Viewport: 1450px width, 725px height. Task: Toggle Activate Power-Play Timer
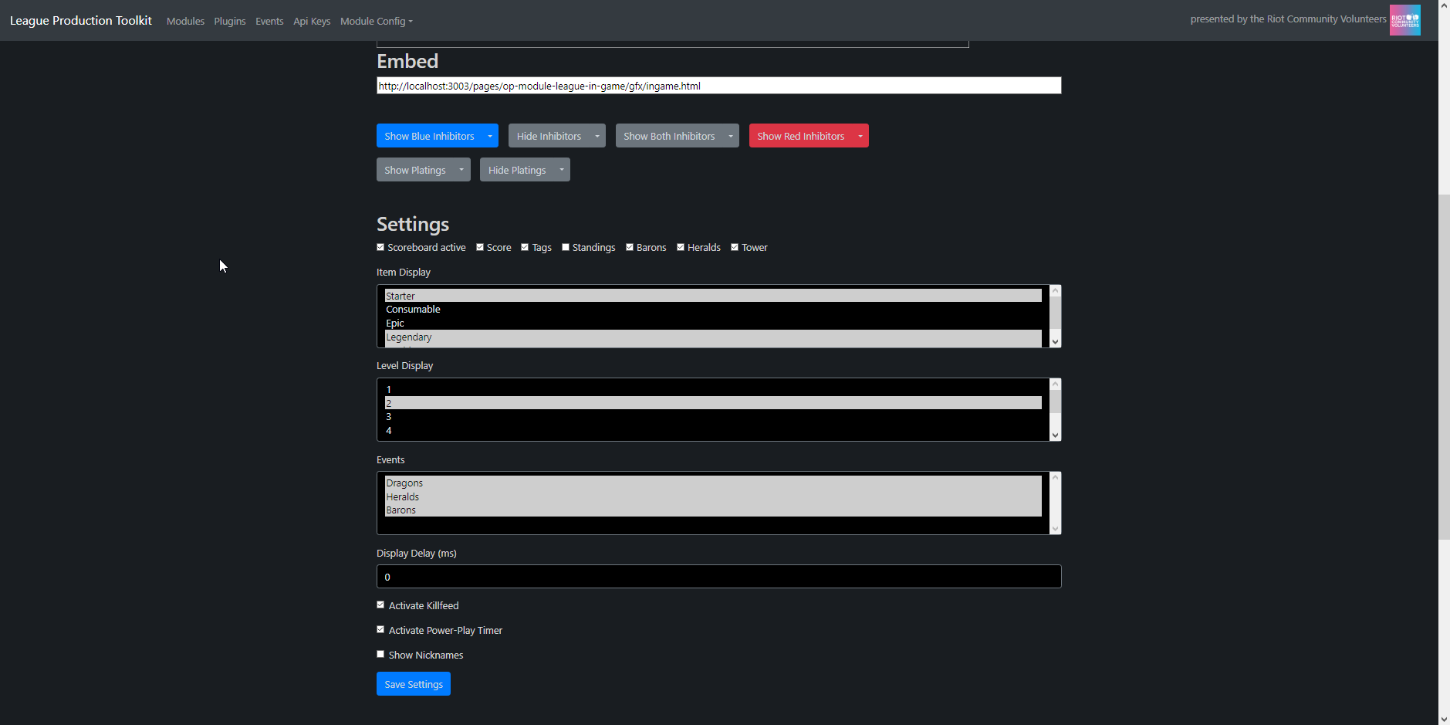point(380,628)
